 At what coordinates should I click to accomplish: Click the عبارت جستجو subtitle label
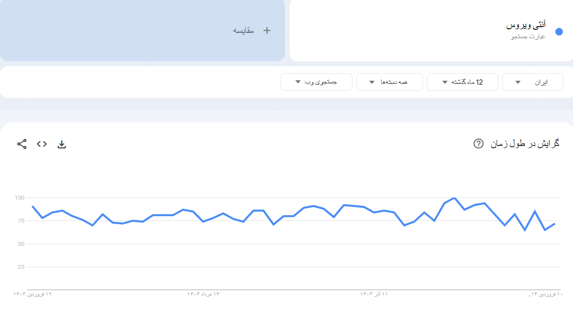[x=528, y=37]
